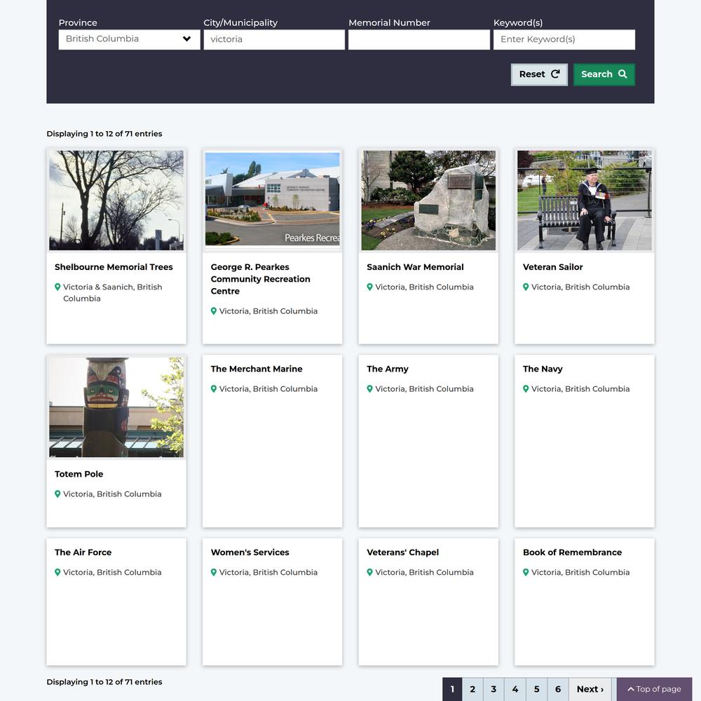Go to the Next results page
The width and height of the screenshot is (701, 701).
tap(590, 689)
